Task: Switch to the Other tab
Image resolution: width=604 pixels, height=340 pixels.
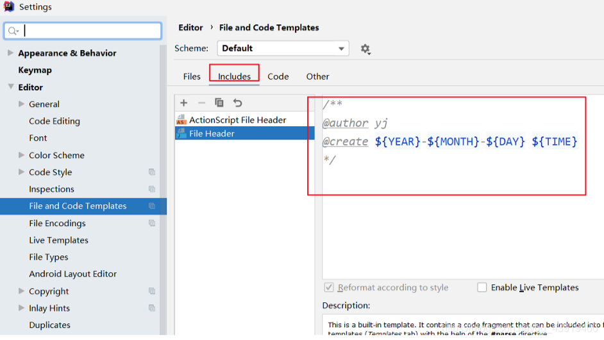Action: (318, 77)
